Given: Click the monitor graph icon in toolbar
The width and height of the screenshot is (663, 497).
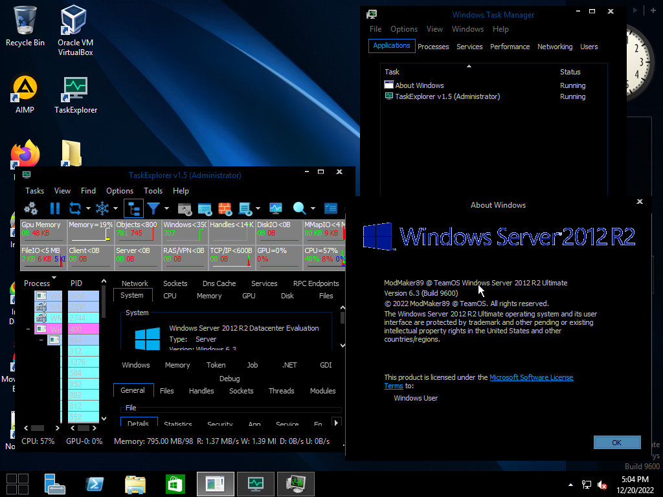Looking at the screenshot, I should [x=276, y=208].
